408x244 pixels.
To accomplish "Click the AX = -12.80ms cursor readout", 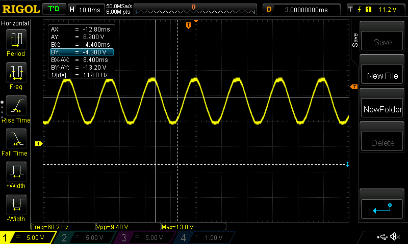I will (81, 29).
